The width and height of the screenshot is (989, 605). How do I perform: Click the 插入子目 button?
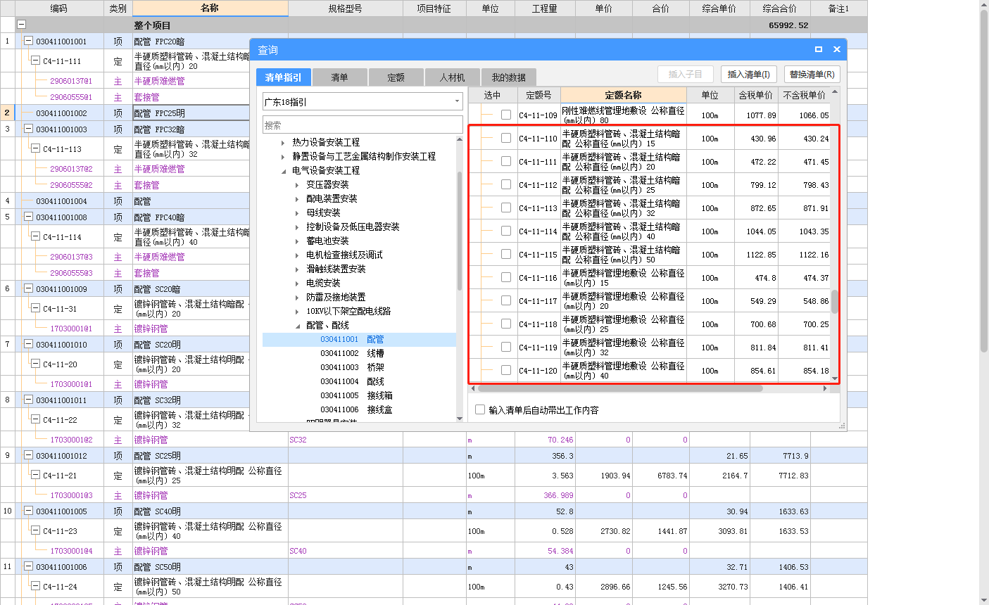[x=686, y=74]
